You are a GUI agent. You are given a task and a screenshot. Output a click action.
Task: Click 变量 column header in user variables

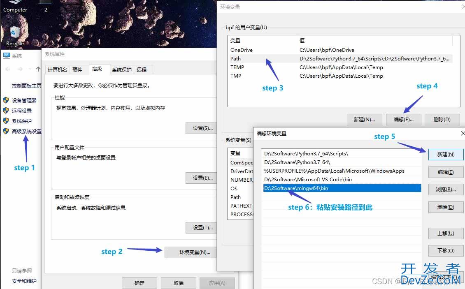coord(262,40)
